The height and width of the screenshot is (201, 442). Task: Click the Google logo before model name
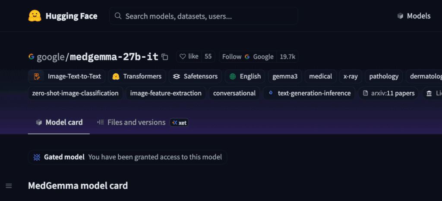[x=31, y=57]
